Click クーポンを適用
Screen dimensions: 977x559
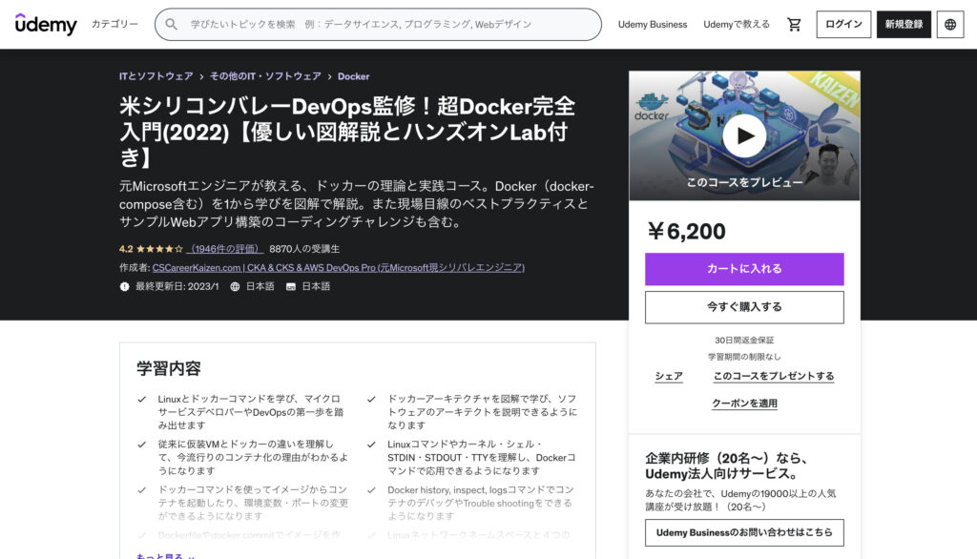coord(744,404)
